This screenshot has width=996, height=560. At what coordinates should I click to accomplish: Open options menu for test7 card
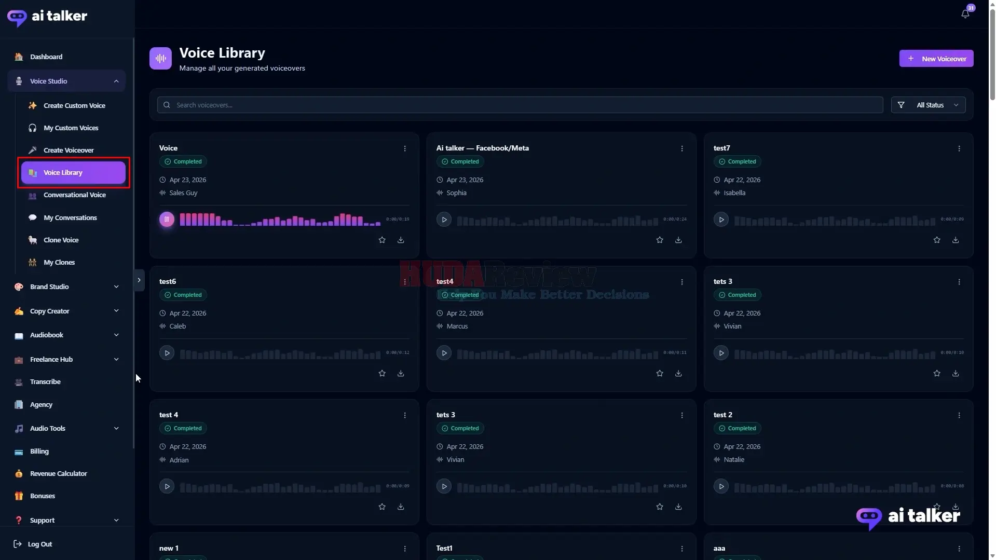pos(959,148)
